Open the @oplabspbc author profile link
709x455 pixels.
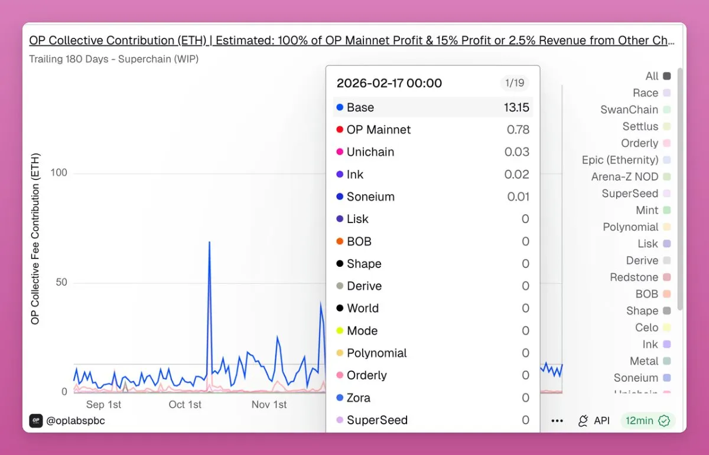pos(75,421)
